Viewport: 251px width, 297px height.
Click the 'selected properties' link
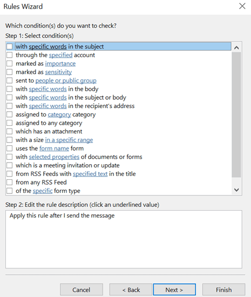click(54, 157)
